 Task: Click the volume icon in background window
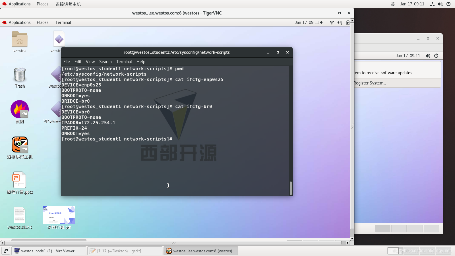pyautogui.click(x=428, y=56)
